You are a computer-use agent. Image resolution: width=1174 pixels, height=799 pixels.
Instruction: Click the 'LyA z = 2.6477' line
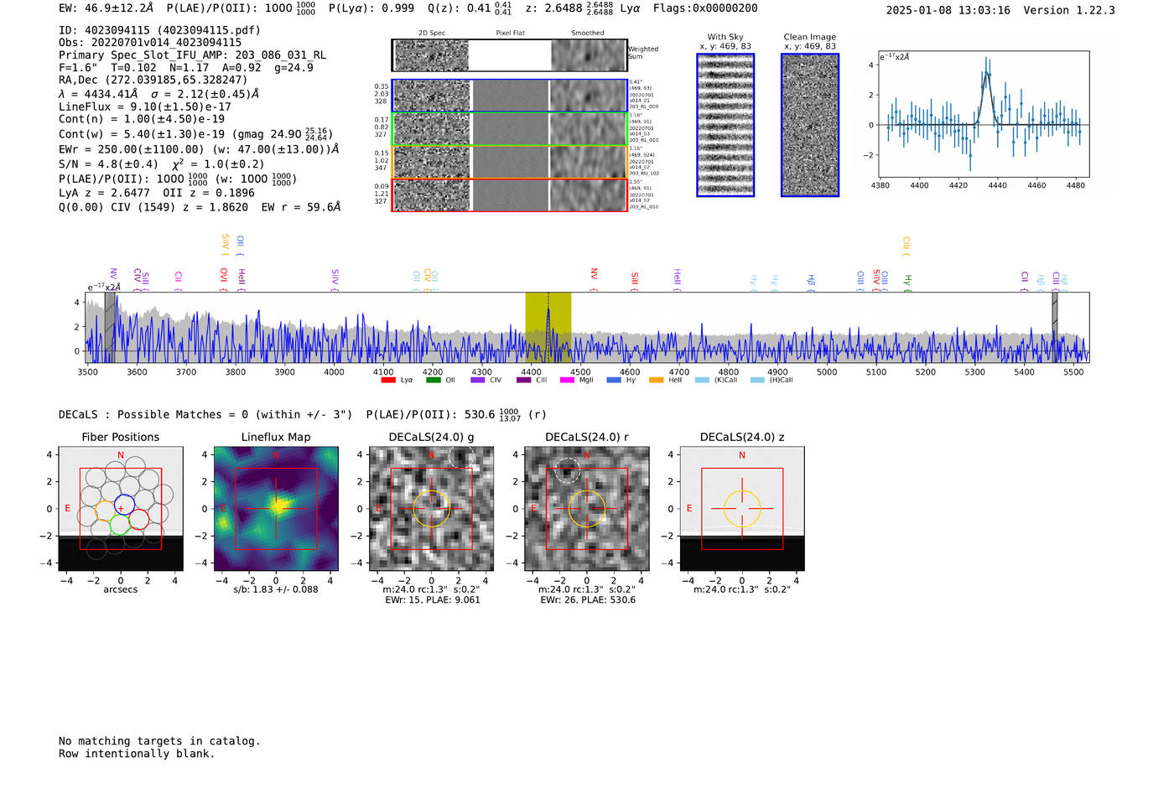104,193
